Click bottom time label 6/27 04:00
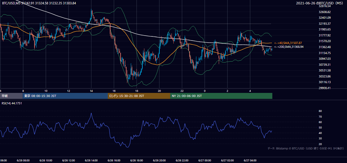Screen dimensions: 347x163 pos(250,161)
